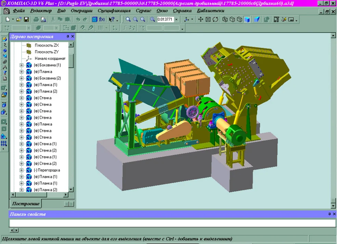
Task: Pin the Дерево построения panel
Action: (68, 37)
